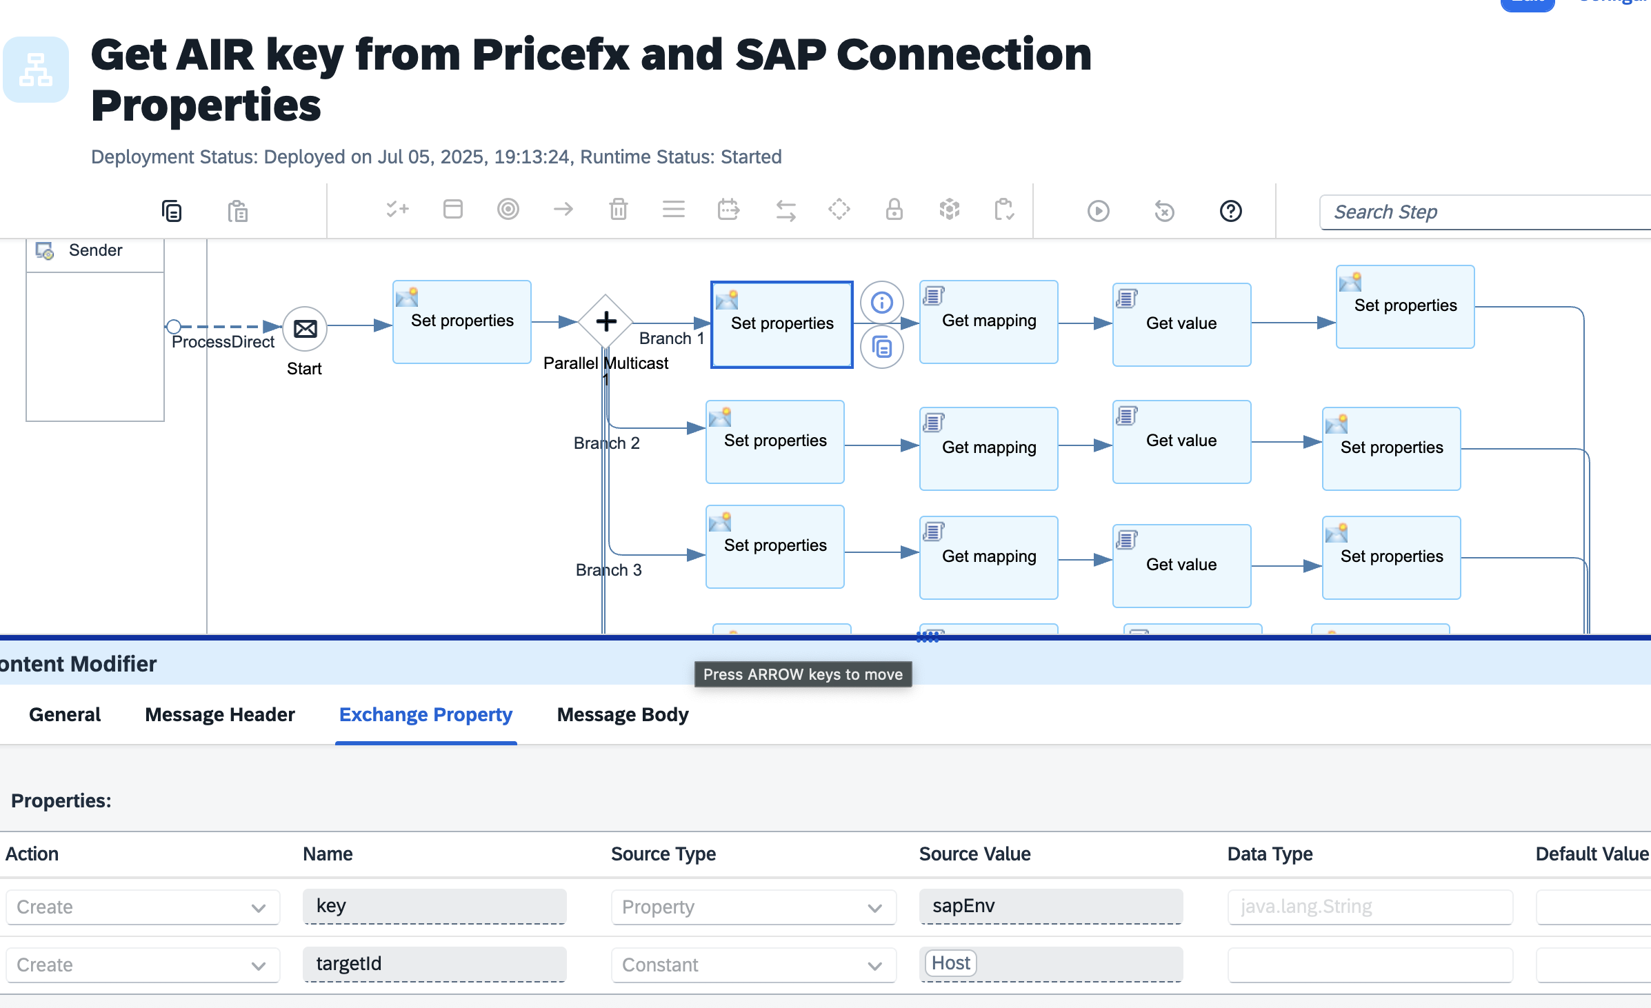This screenshot has height=1008, width=1651.
Task: Open info icon beside selected Set properties
Action: (x=881, y=303)
